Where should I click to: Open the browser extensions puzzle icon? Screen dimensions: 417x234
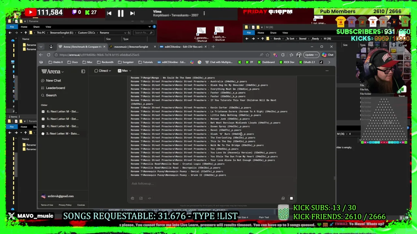pos(283,55)
